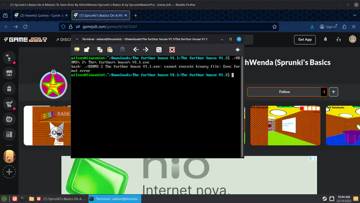360x203 pixels.
Task: Click the DISCOVER navigation link
Action: (63, 39)
